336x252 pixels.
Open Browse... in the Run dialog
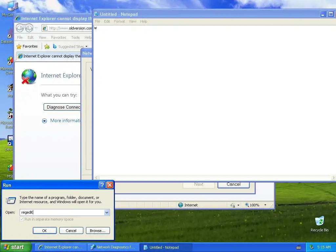click(x=98, y=231)
